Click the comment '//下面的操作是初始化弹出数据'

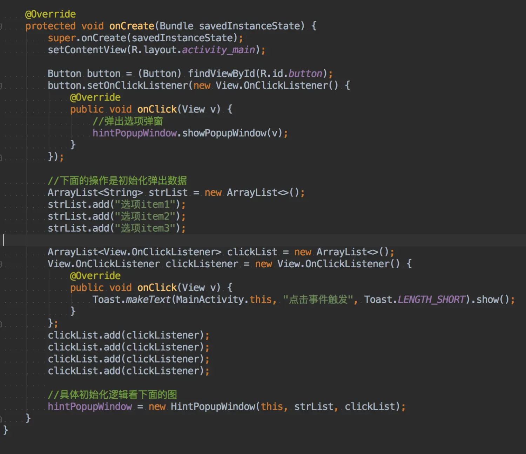[x=117, y=180]
